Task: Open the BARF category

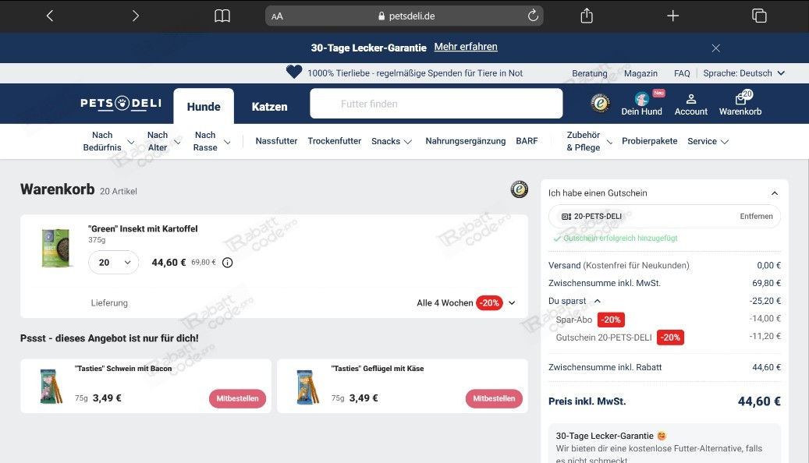Action: pos(527,141)
